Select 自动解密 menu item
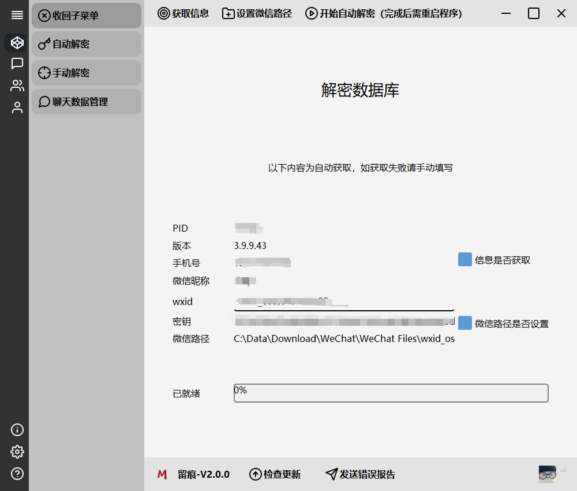Viewport: 577px width, 491px height. point(87,44)
